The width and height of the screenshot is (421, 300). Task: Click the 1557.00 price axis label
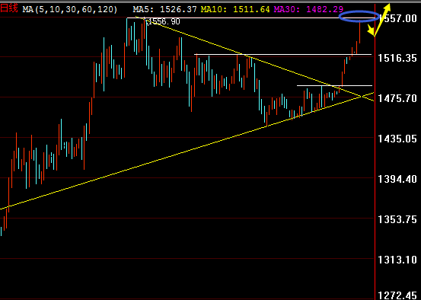click(397, 18)
